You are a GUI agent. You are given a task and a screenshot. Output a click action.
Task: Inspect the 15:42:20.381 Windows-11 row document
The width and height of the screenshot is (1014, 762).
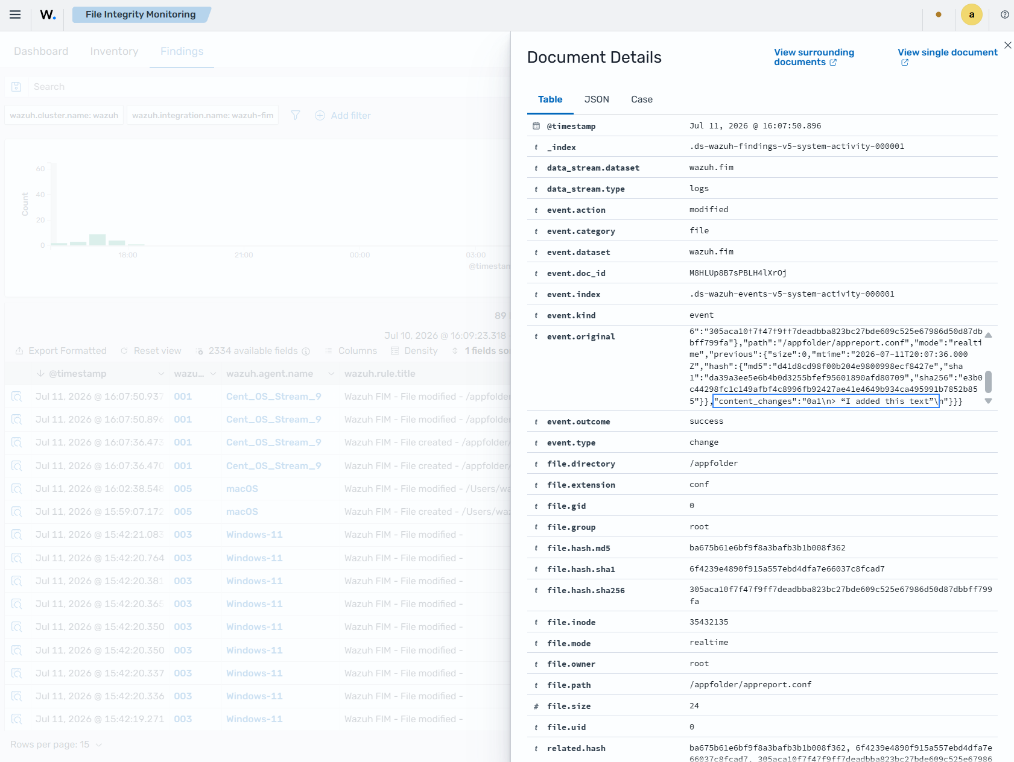(x=17, y=581)
